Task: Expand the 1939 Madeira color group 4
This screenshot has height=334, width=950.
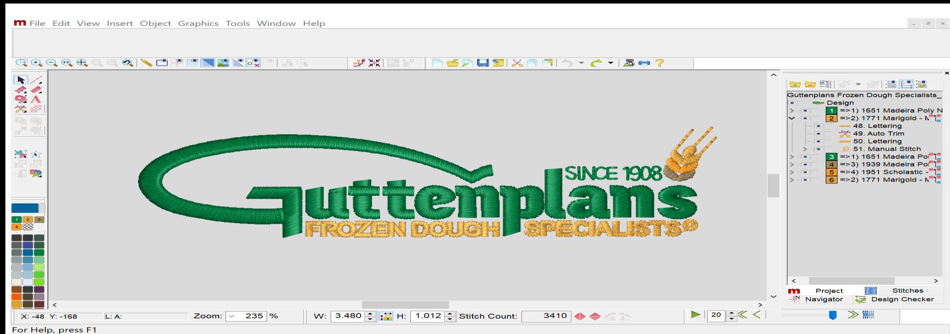Action: (x=792, y=165)
